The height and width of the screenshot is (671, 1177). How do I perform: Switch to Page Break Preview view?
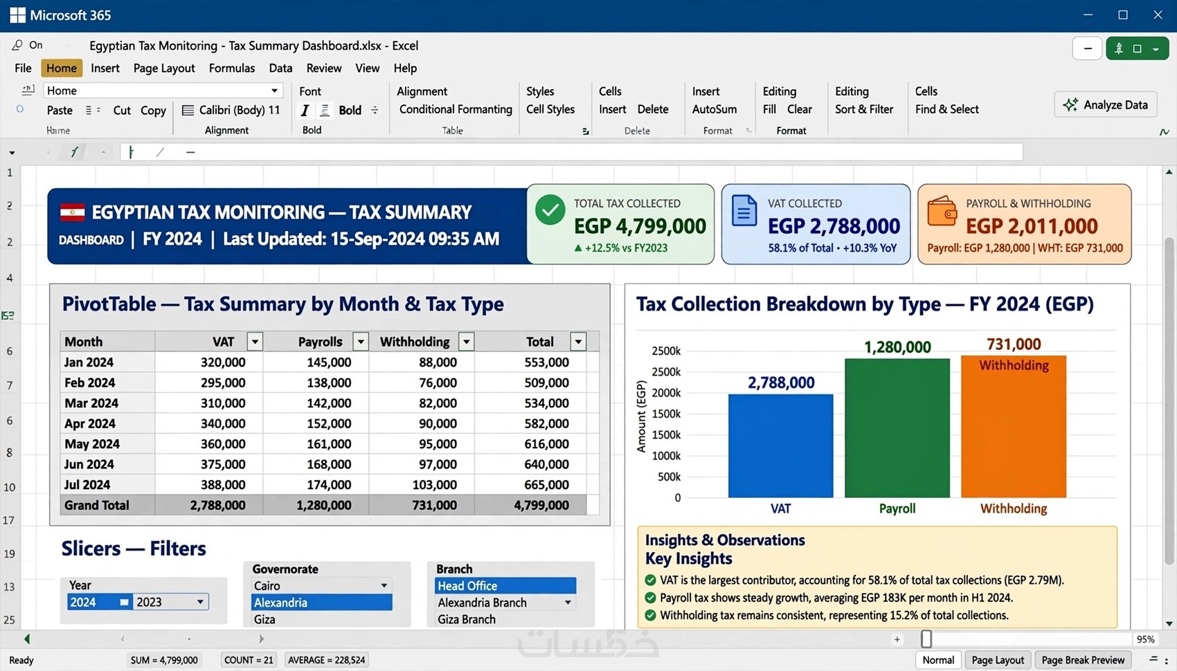pyautogui.click(x=1083, y=660)
